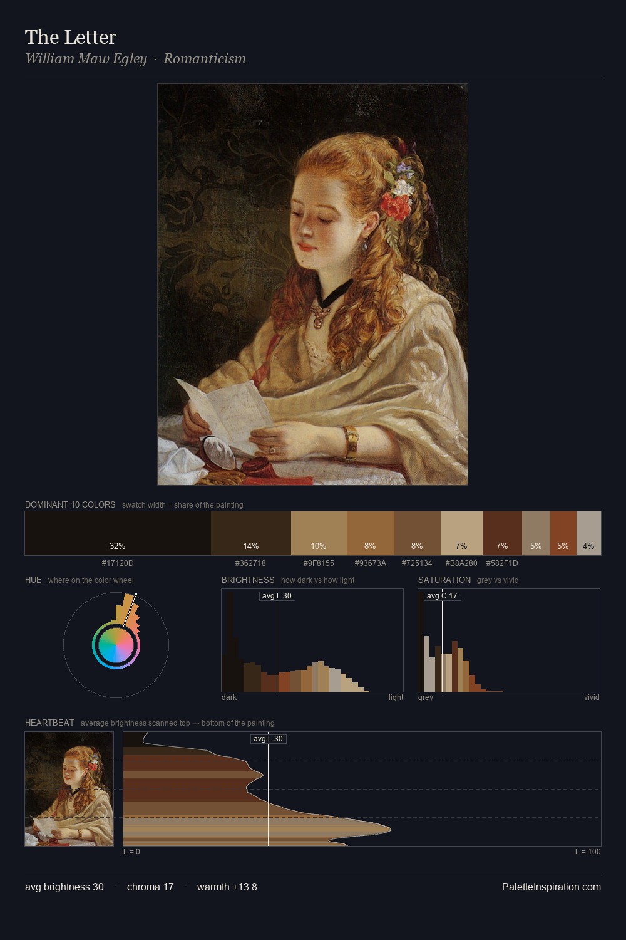Click the SATURATION section heading

[x=444, y=580]
